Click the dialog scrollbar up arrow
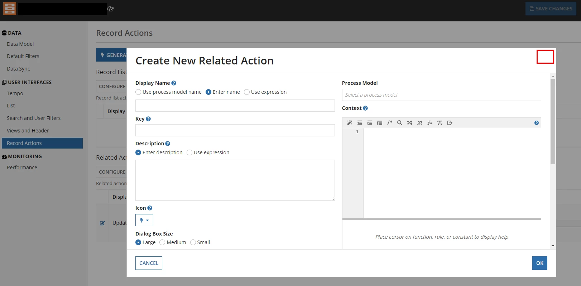The image size is (581, 286). pyautogui.click(x=553, y=76)
